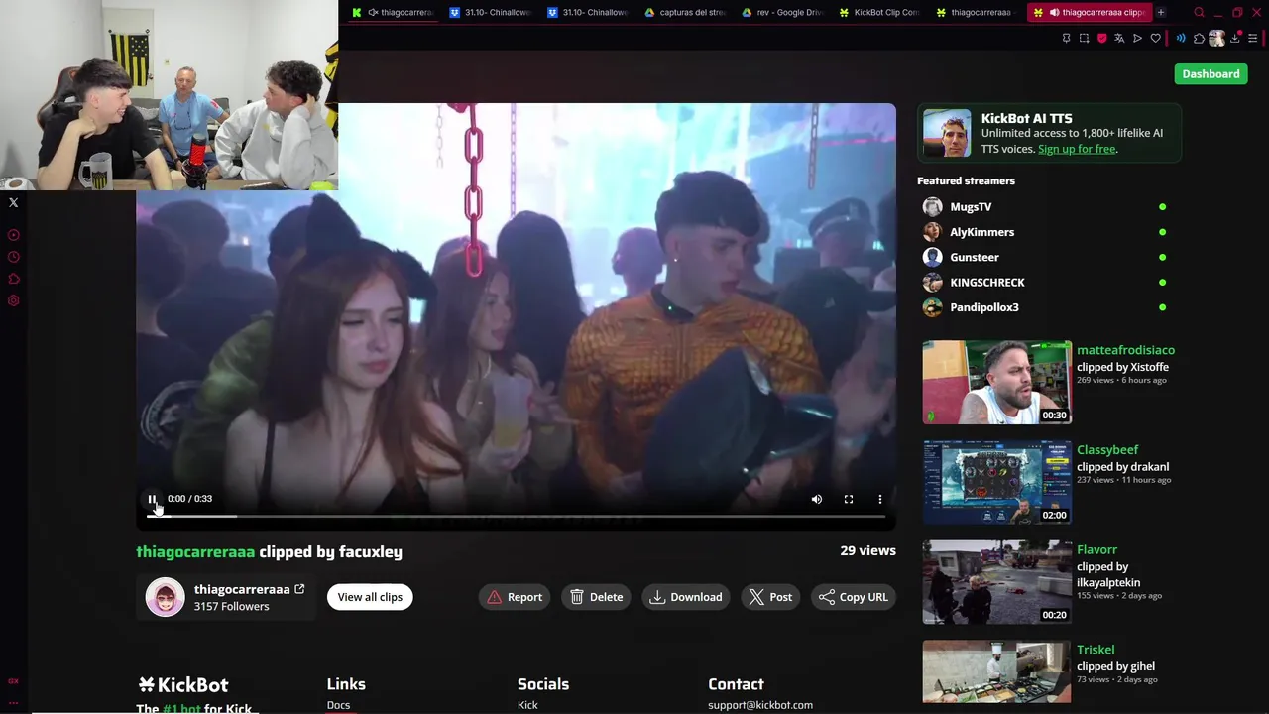Open the Docs footer link
This screenshot has width=1269, height=714.
pyautogui.click(x=338, y=705)
